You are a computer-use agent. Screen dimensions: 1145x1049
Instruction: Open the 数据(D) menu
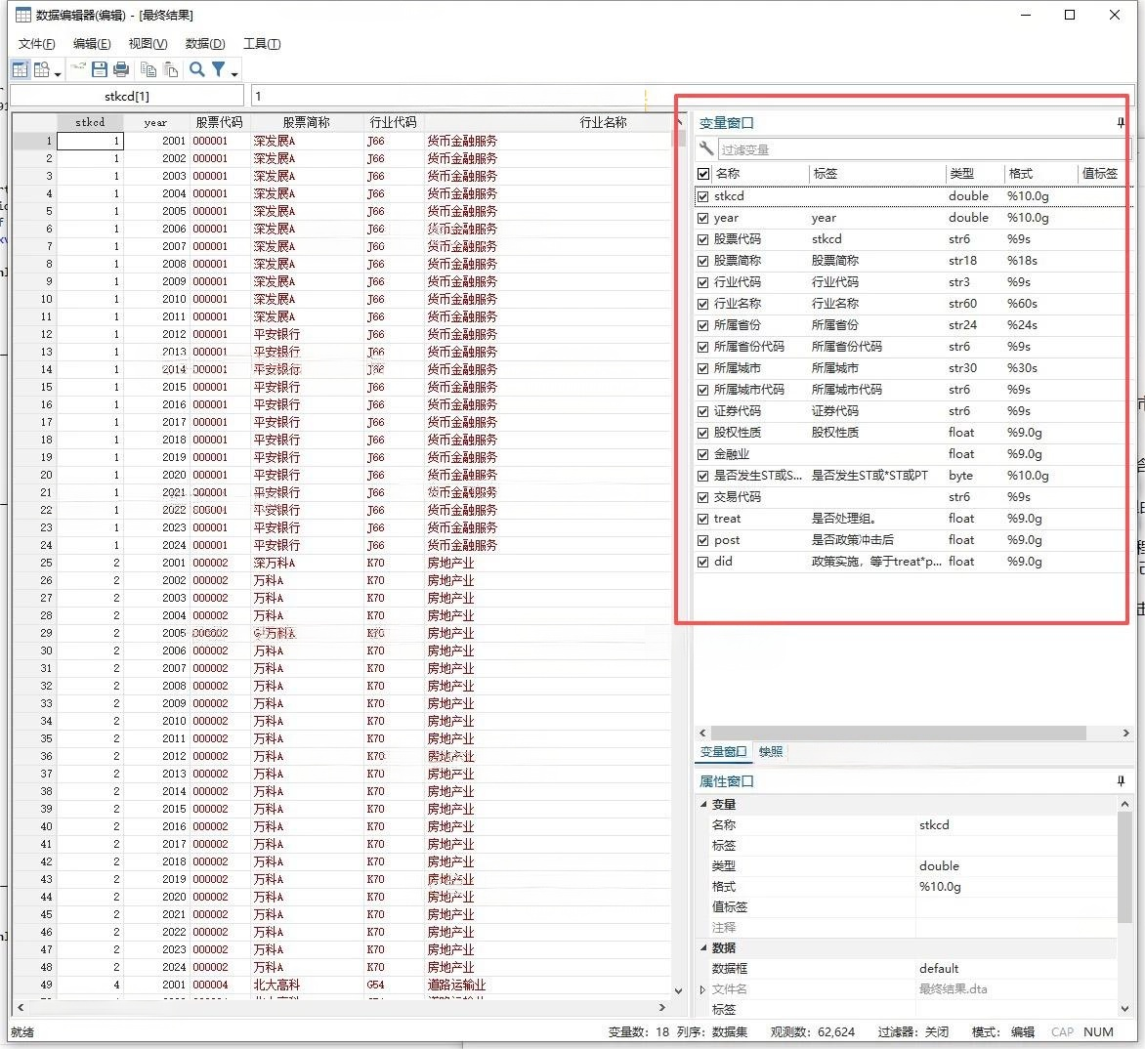(205, 44)
